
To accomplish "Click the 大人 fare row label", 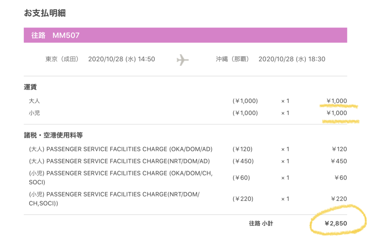I will pos(34,101).
